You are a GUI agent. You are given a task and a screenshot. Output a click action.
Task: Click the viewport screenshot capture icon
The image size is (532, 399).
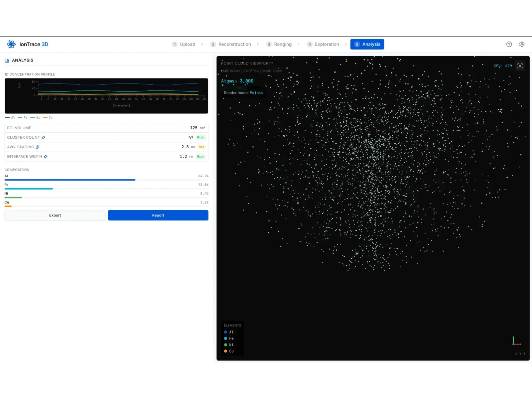point(520,66)
